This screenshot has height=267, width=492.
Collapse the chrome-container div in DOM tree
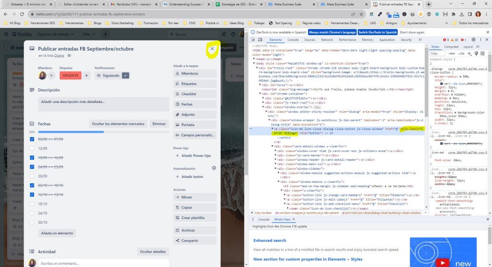coord(260,94)
